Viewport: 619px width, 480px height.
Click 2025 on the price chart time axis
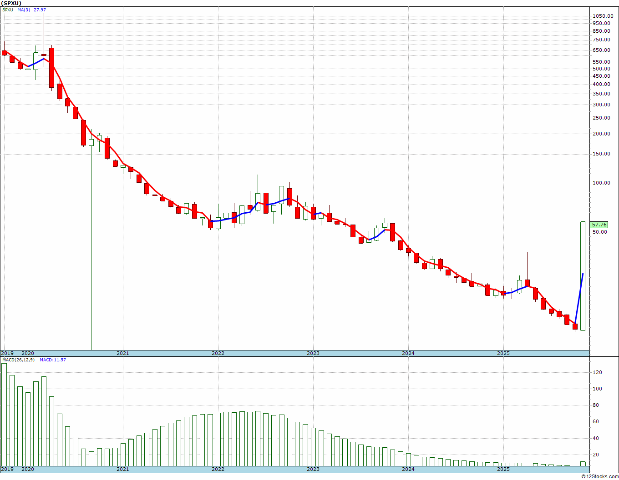(x=503, y=353)
